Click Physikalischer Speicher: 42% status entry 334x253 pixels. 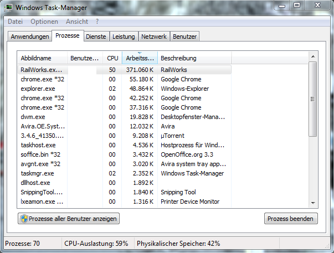[178, 244]
